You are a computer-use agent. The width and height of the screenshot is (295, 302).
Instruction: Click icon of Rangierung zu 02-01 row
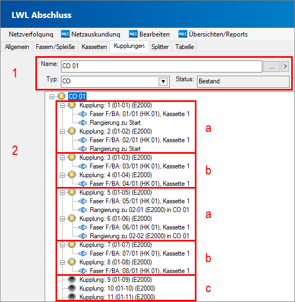click(83, 210)
